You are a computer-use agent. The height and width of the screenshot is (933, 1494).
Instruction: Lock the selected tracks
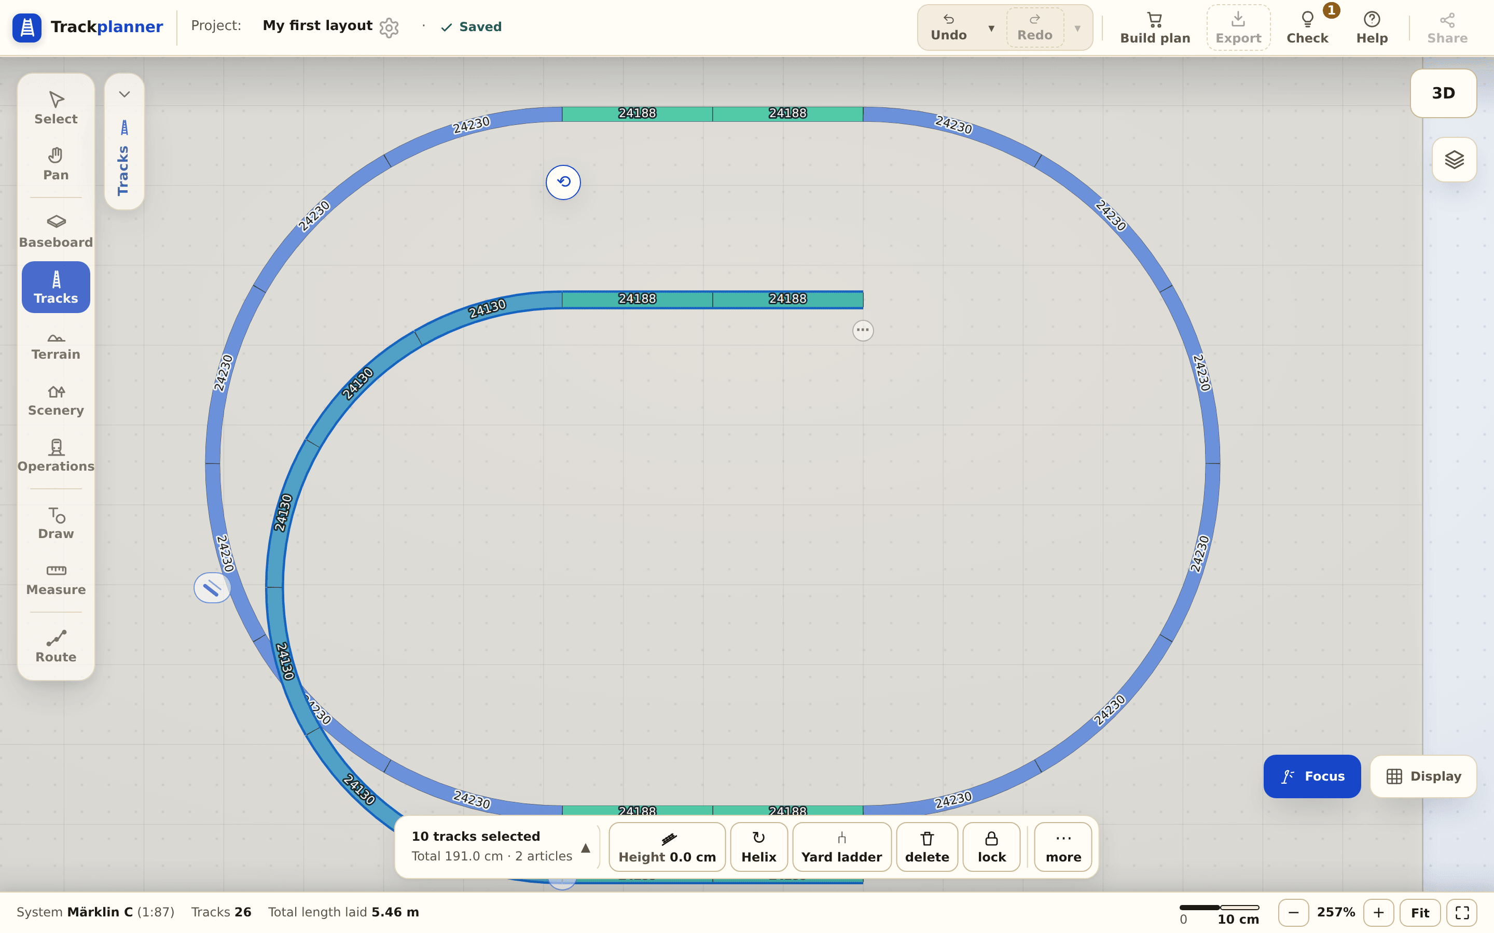click(x=991, y=846)
